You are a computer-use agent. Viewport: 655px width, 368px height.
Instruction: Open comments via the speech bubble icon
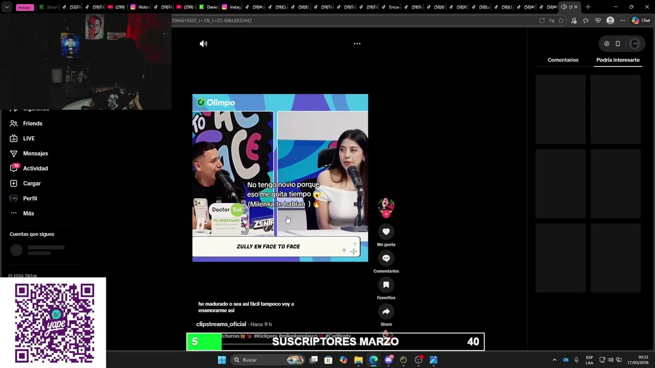click(x=386, y=258)
